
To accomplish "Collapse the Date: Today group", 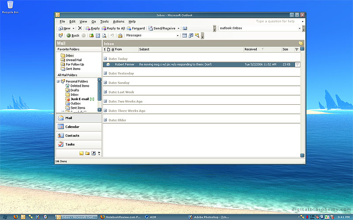I will point(105,59).
